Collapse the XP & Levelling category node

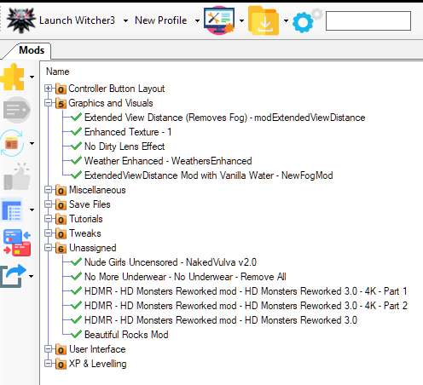(48, 364)
